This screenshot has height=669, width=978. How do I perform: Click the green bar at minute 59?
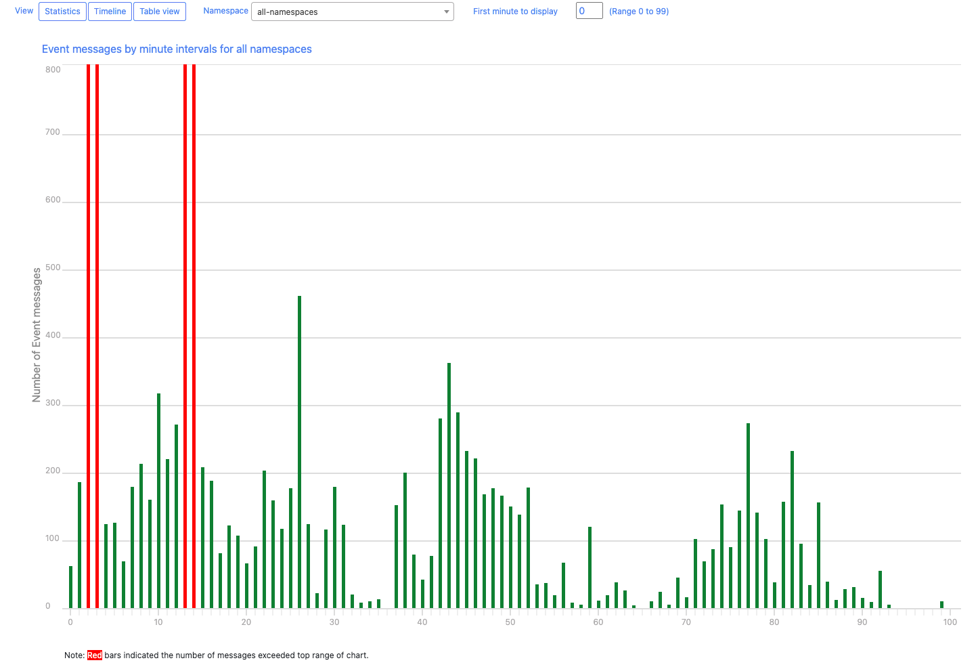[590, 567]
